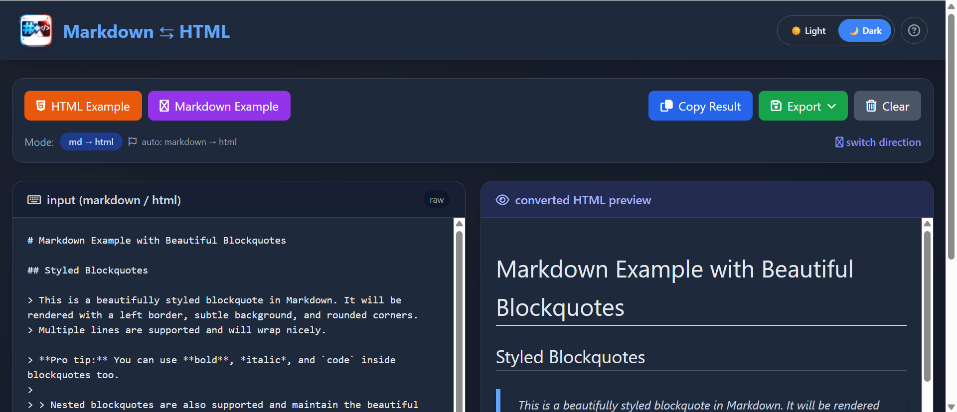Click the raw badge in input header
957x412 pixels.
click(437, 200)
